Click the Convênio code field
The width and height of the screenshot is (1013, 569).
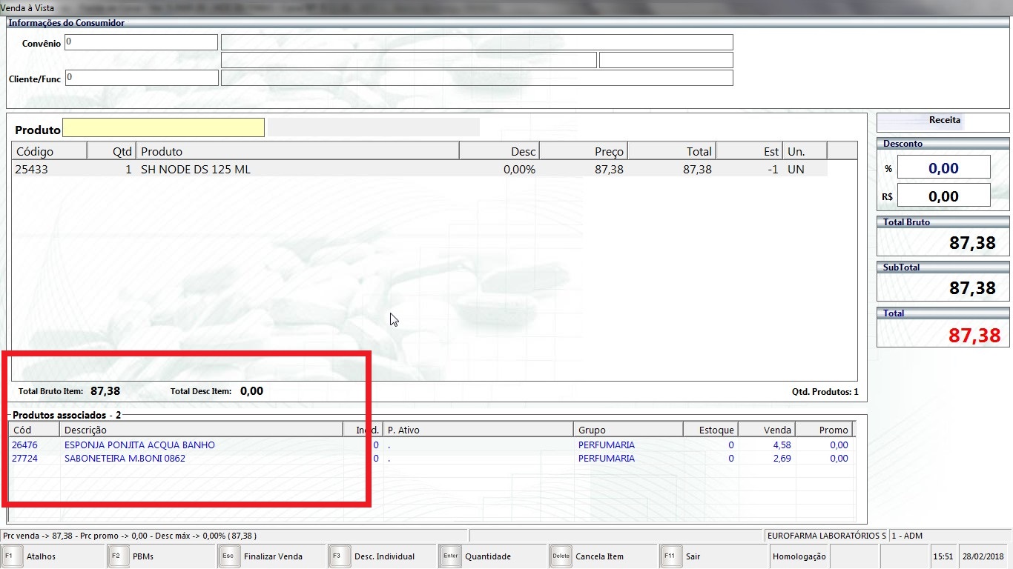tap(141, 42)
